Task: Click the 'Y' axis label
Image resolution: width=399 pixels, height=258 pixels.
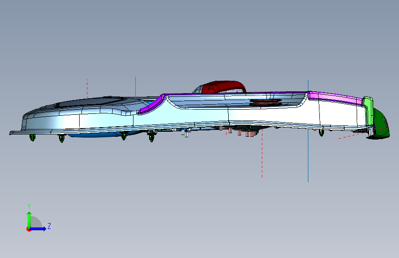Action: click(29, 207)
